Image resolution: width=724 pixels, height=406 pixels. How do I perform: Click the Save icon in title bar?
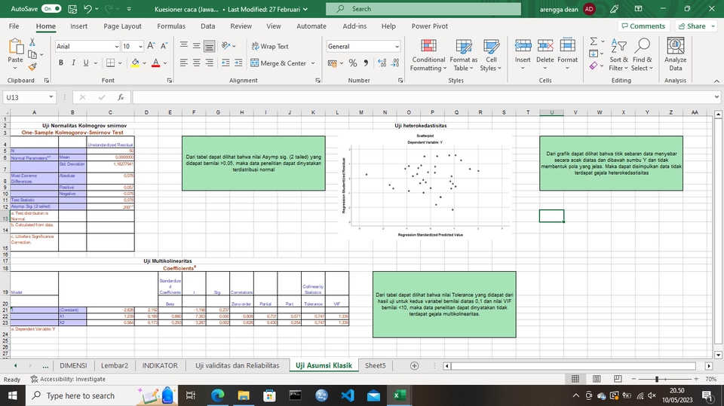72,9
